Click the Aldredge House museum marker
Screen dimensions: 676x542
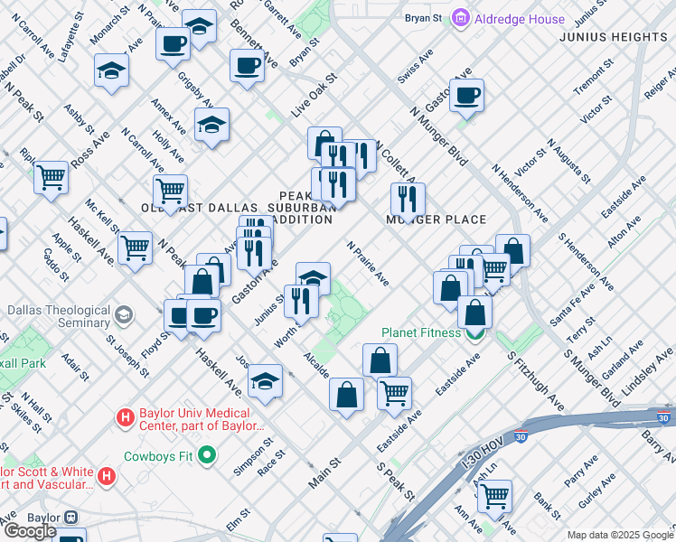(461, 18)
